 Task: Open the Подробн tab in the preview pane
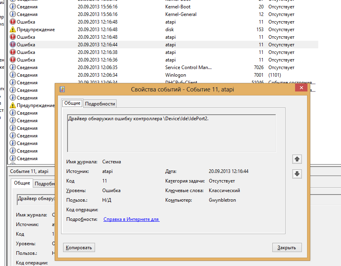pyautogui.click(x=44, y=184)
